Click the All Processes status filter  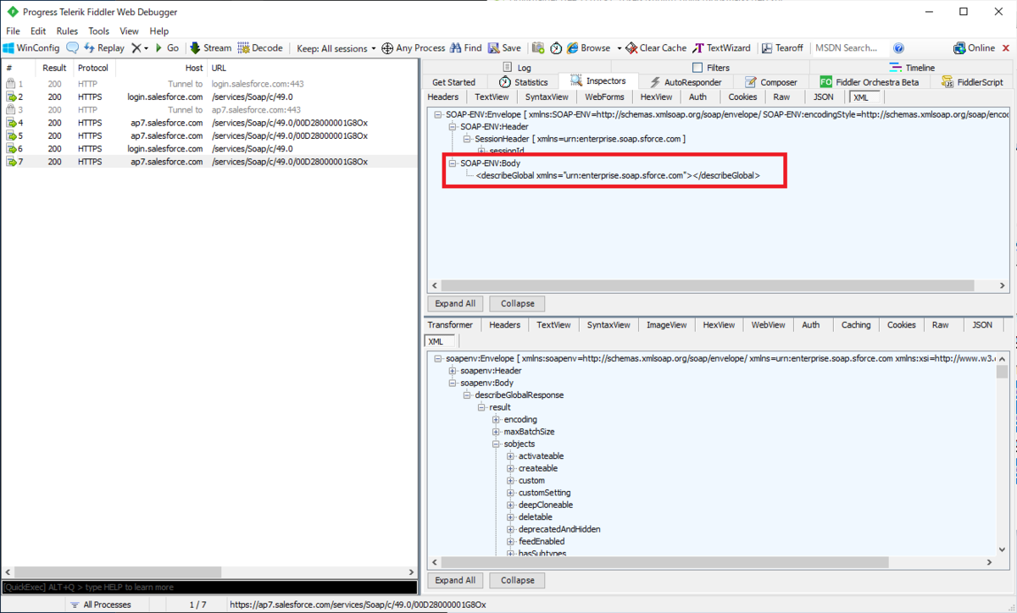(101, 605)
